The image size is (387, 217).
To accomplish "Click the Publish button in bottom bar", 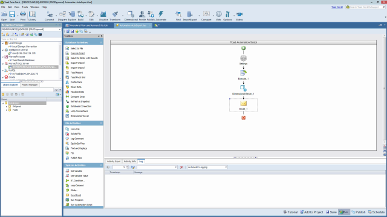I will click(x=358, y=212).
